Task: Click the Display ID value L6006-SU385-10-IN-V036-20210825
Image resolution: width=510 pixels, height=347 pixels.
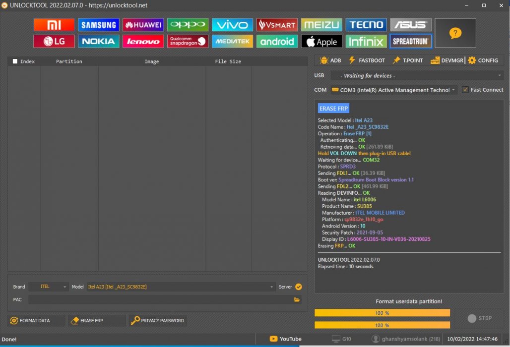Action: pos(388,239)
